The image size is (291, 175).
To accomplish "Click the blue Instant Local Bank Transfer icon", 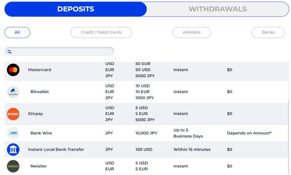I will [13, 150].
